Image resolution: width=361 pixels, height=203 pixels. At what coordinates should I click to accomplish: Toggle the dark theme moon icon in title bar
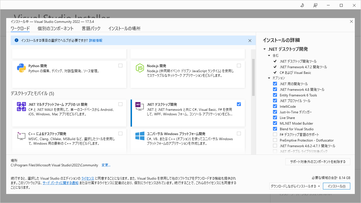302,5
